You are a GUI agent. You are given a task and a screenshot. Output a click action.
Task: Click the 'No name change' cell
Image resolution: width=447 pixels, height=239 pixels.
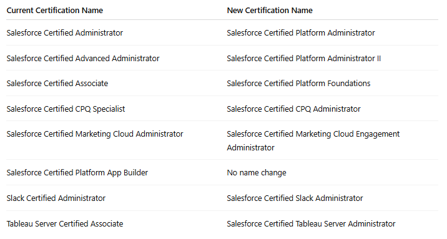pos(257,173)
